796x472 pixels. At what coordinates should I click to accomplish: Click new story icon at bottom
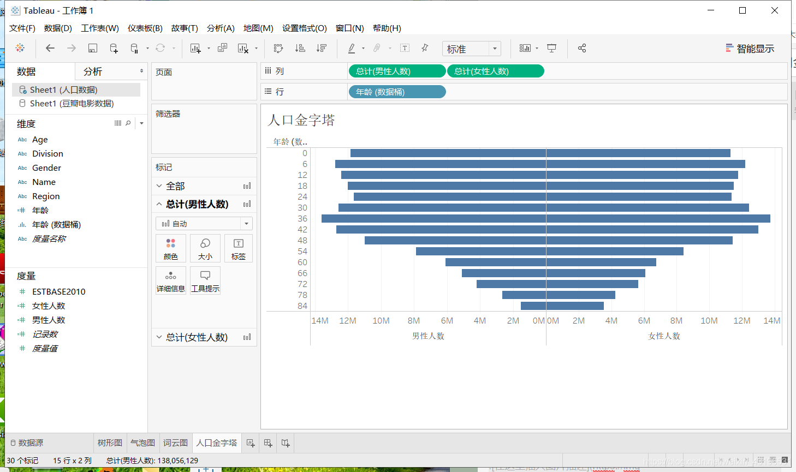pyautogui.click(x=286, y=443)
